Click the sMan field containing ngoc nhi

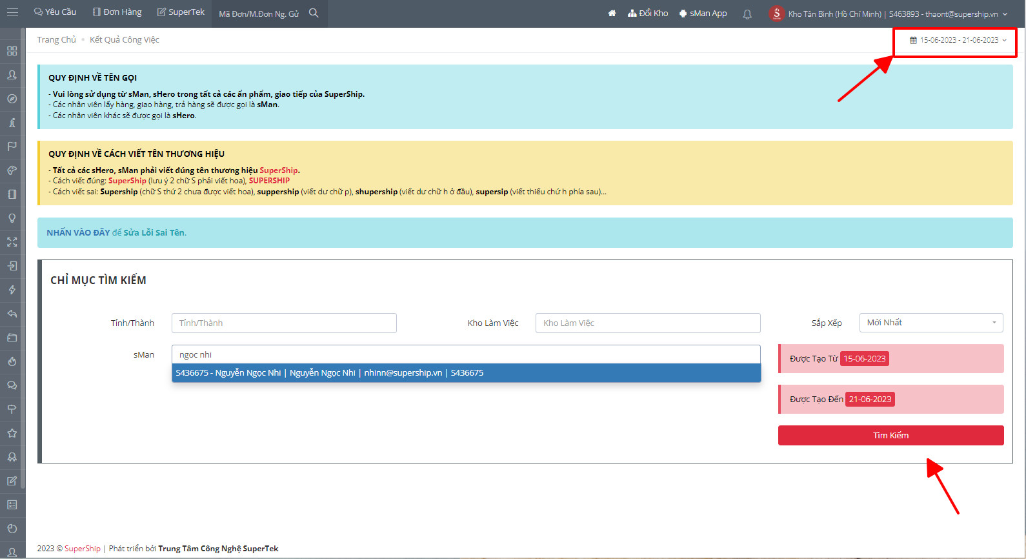click(x=466, y=354)
